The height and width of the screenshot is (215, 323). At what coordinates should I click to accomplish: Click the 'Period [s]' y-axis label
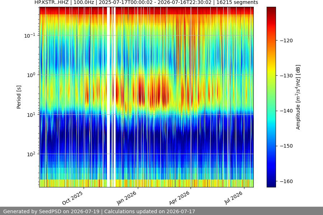19,97
